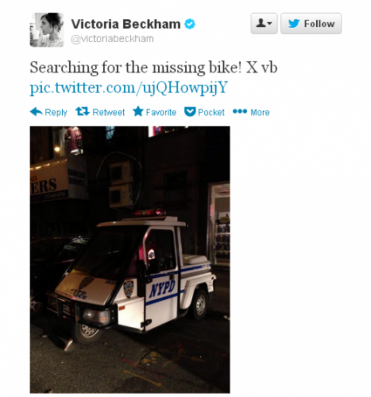Screen dimensions: 371x397
Task: Follow Victoria Beckham
Action: click(311, 23)
